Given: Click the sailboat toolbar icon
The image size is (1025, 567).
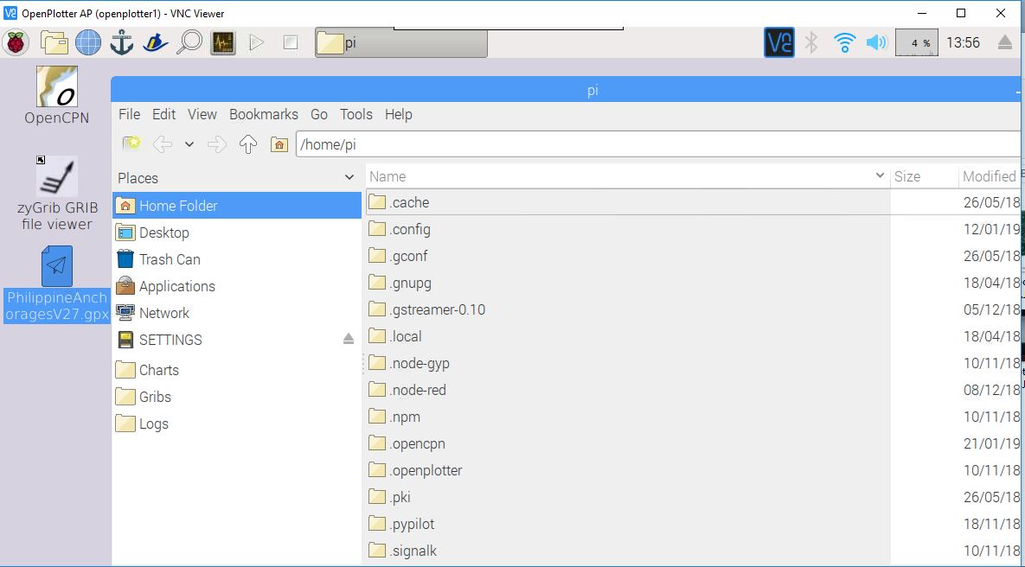Looking at the screenshot, I should 156,41.
